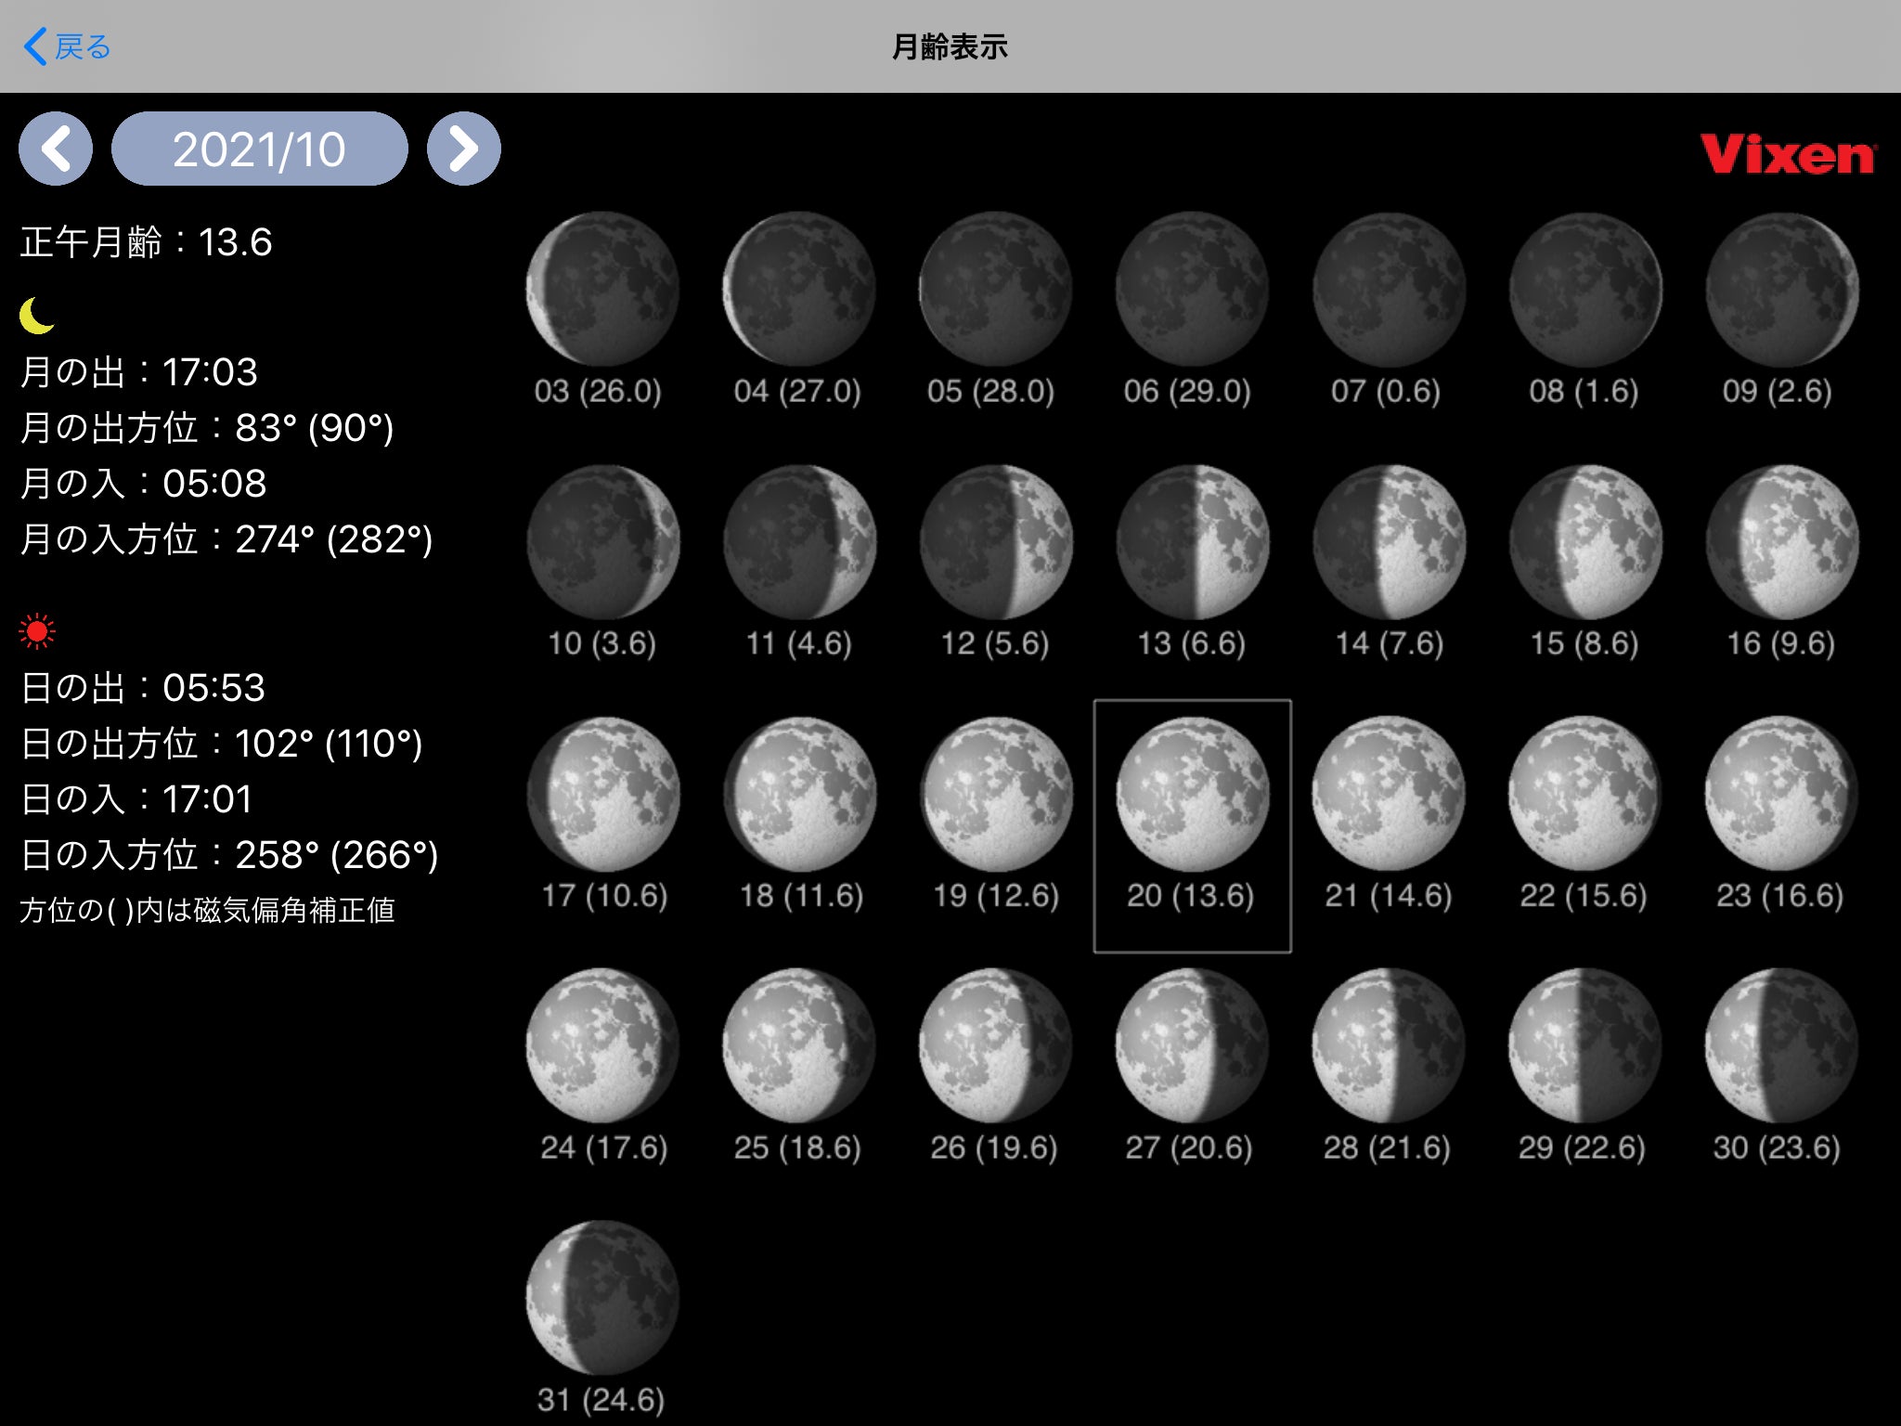
Task: Select the moon for day 31 (24.6)
Action: [x=602, y=1298]
